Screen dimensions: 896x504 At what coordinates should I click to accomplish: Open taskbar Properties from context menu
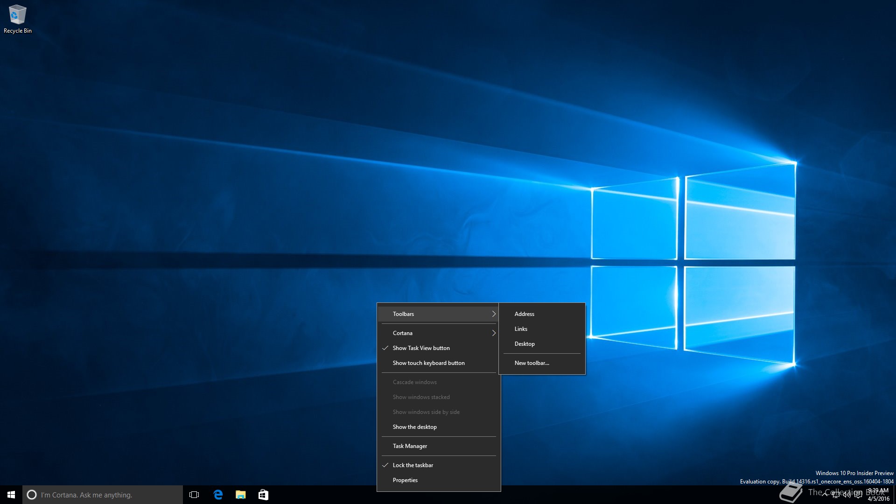tap(439, 480)
